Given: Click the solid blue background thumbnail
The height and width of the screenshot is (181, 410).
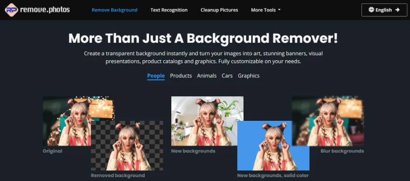Looking at the screenshot, I should 273,145.
